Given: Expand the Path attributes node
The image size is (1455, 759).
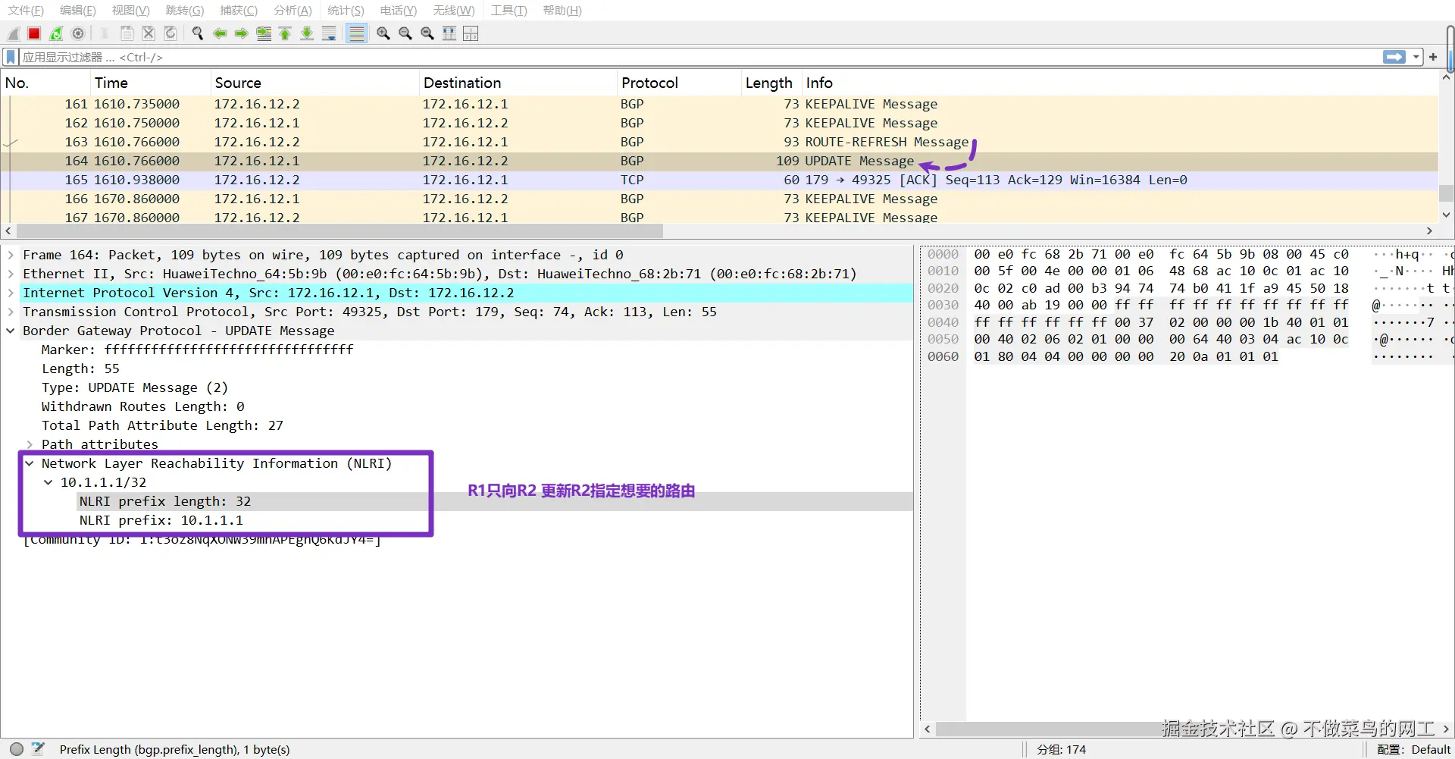Looking at the screenshot, I should 30,444.
